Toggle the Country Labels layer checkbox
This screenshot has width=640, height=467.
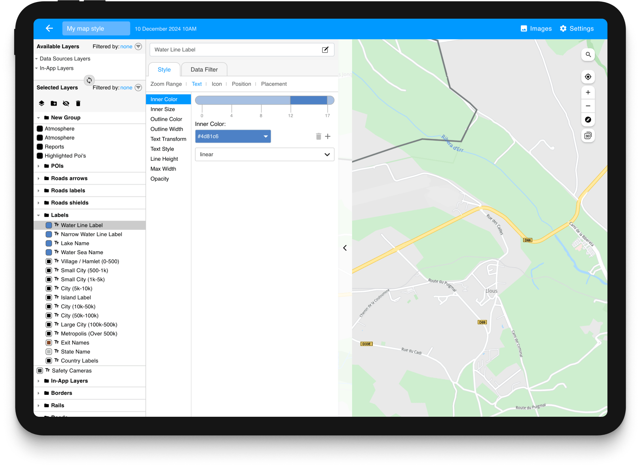(49, 360)
